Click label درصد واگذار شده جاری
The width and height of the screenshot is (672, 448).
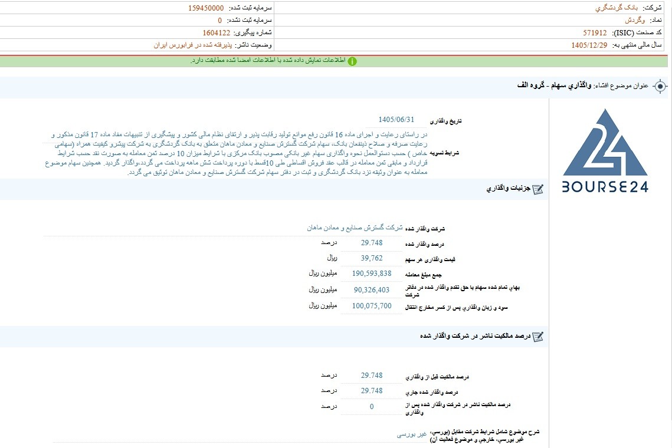click(431, 392)
